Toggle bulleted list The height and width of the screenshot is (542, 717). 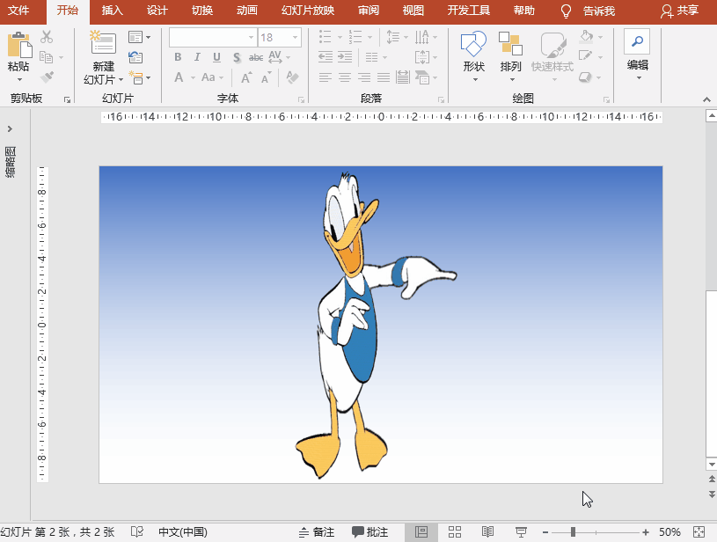326,37
